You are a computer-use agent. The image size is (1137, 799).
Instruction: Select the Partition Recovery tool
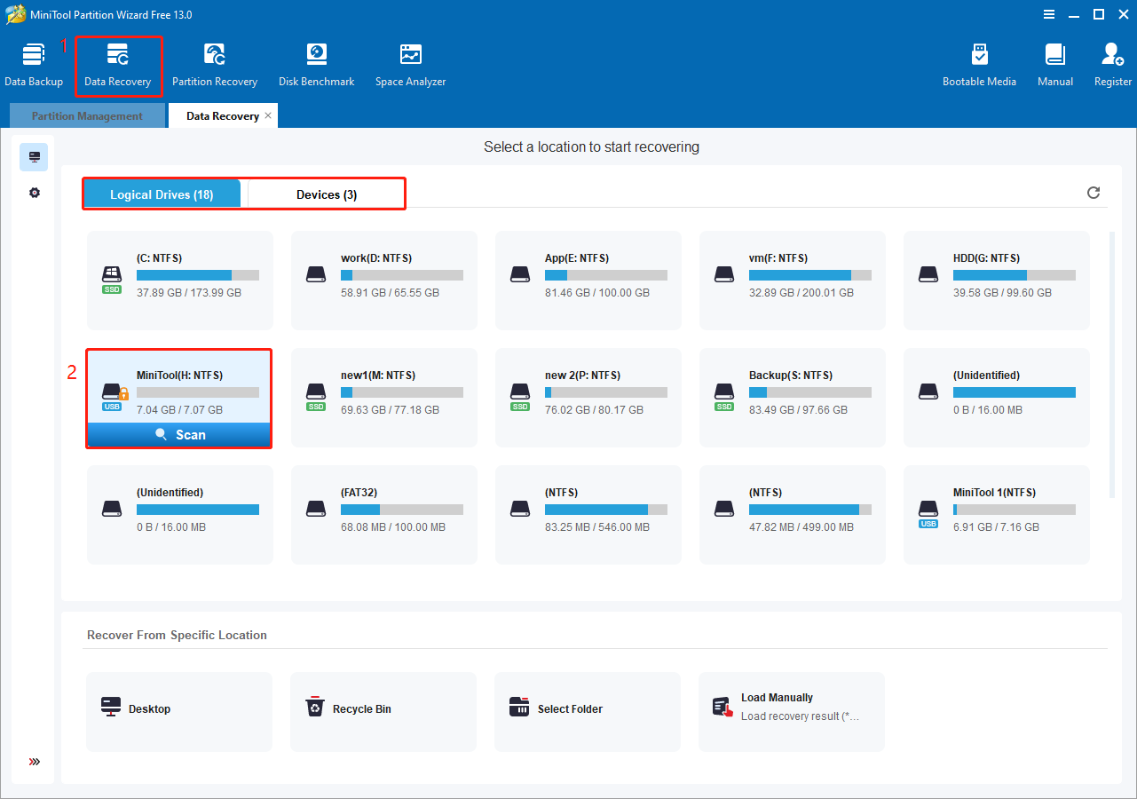[215, 62]
